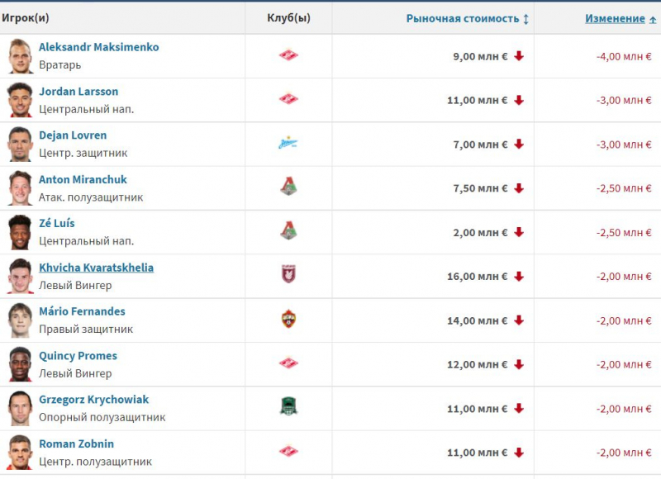Click Spartak club logo beside Aleksandr Maksimenko
Viewport: 661px width, 479px height.
point(288,55)
